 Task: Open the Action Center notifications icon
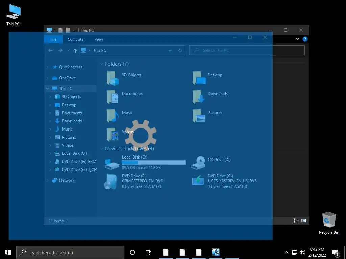[x=336, y=253]
